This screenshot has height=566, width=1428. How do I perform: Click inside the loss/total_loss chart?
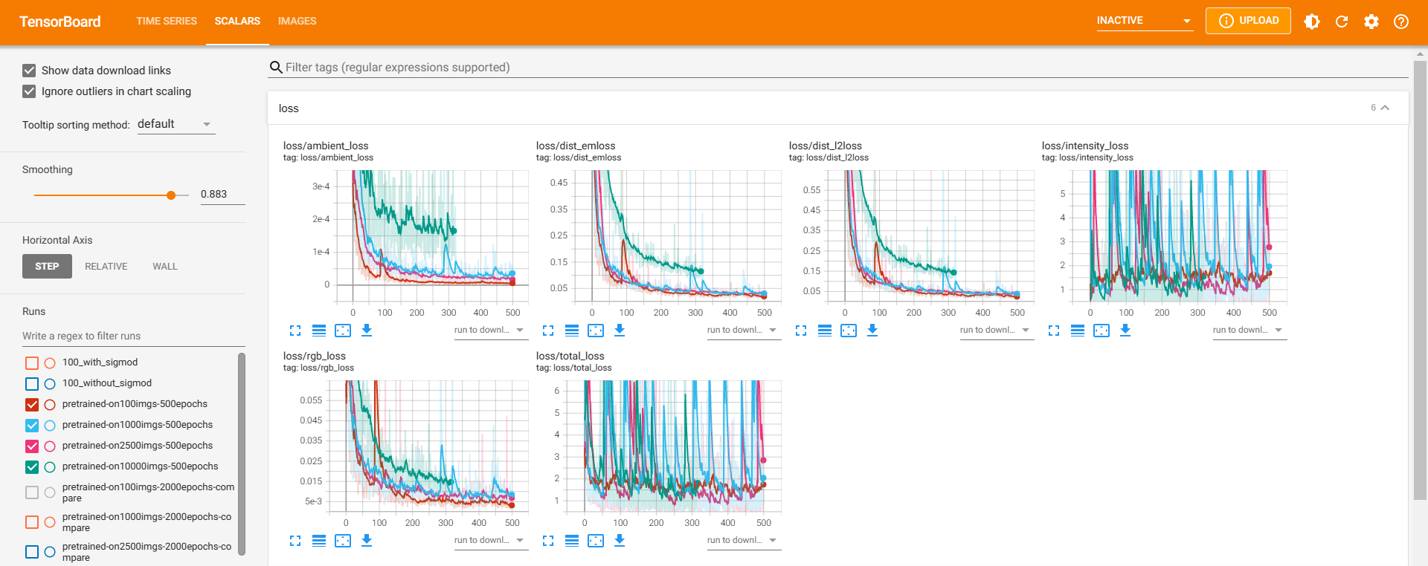pyautogui.click(x=673, y=446)
